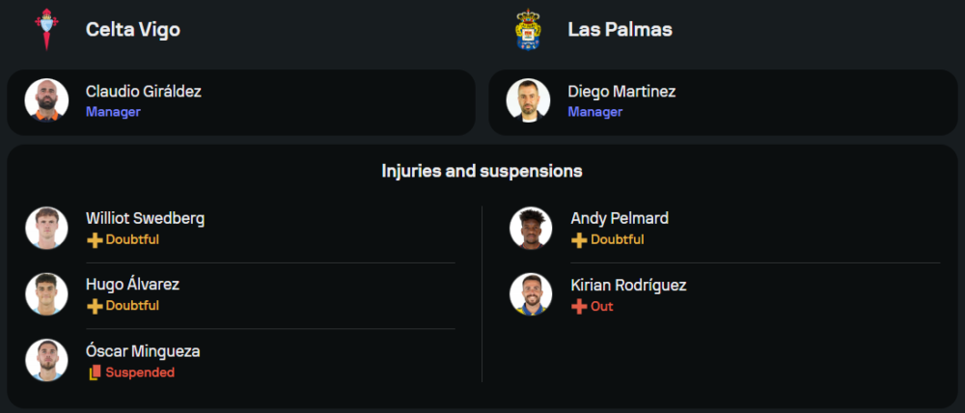Click the Claudio Giráldez name
Image resolution: width=965 pixels, height=413 pixels.
pos(144,92)
